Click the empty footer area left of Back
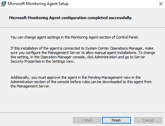Viewport: 165px width, 126px height. (x=36, y=120)
